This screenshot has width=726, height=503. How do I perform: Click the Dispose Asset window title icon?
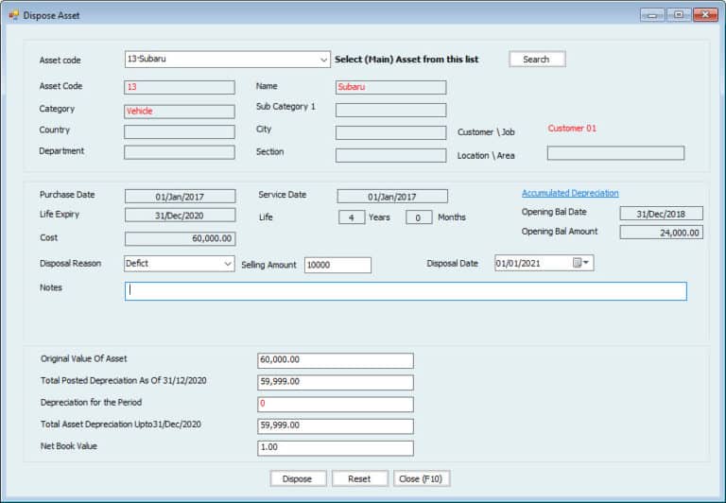pyautogui.click(x=14, y=14)
